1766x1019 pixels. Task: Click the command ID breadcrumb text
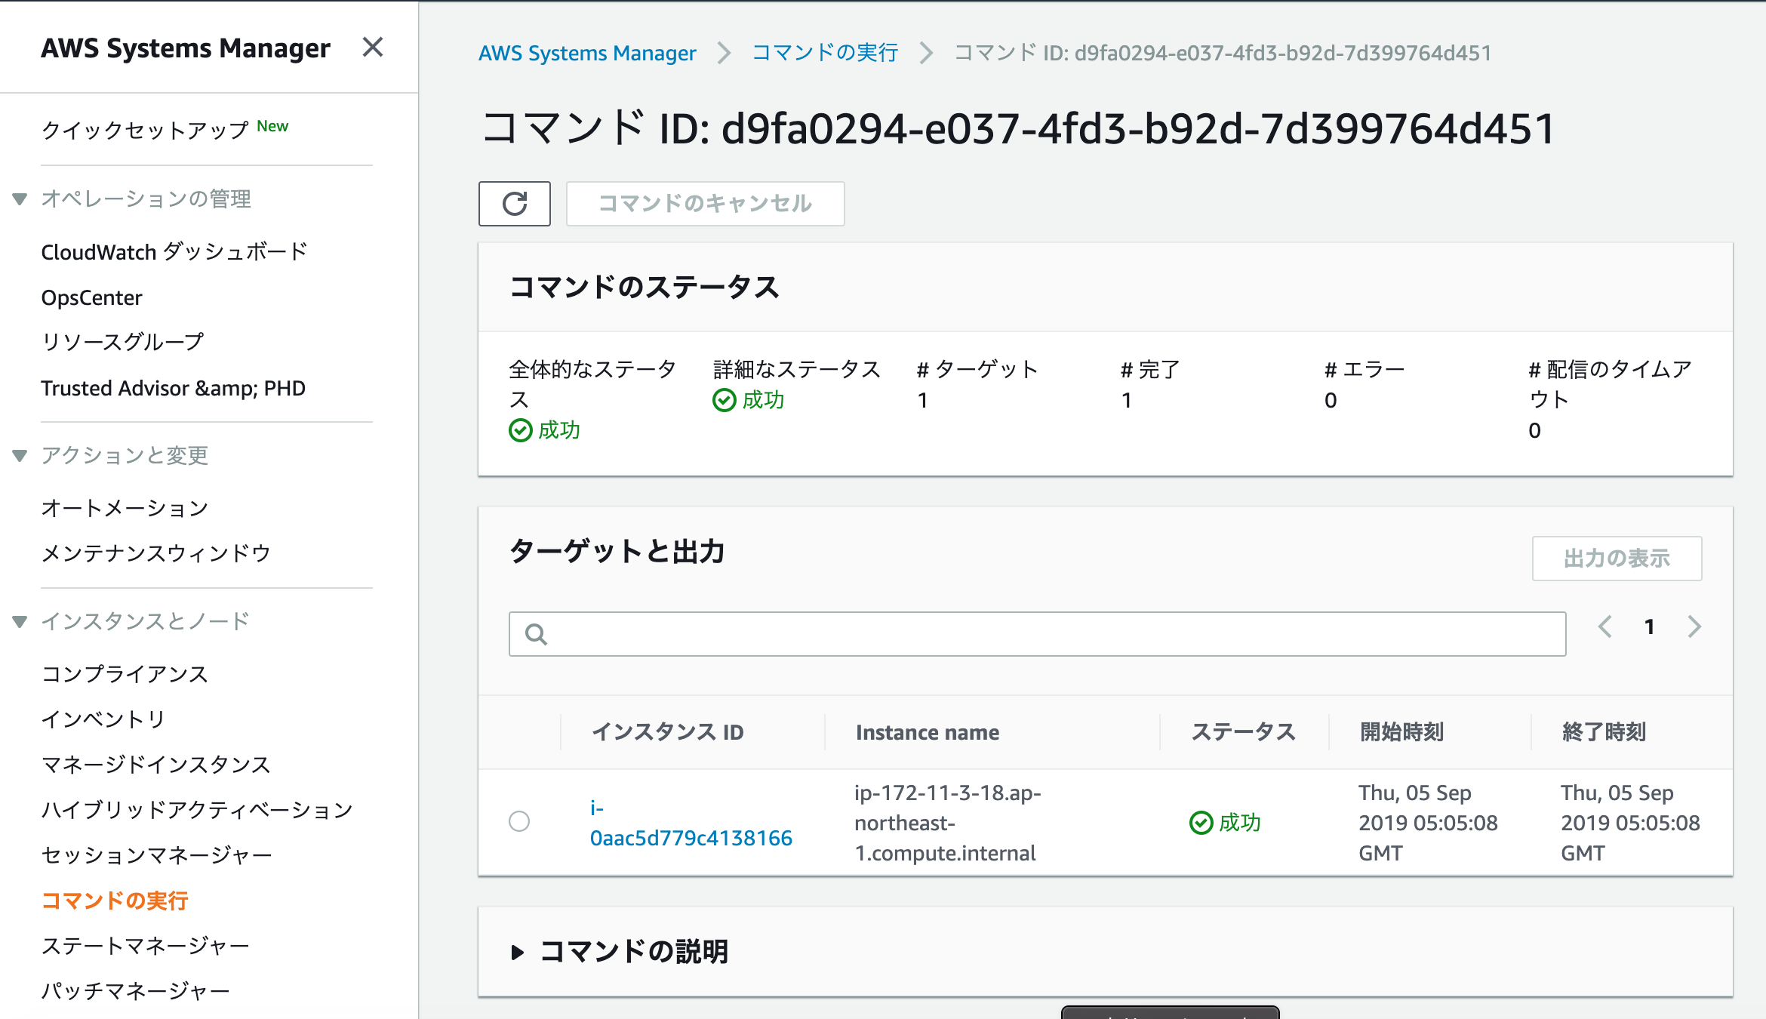(x=1223, y=53)
